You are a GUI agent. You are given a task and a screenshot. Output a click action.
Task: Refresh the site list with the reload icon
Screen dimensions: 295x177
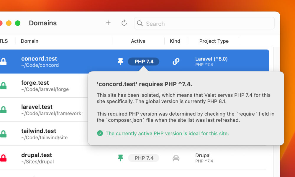124,23
